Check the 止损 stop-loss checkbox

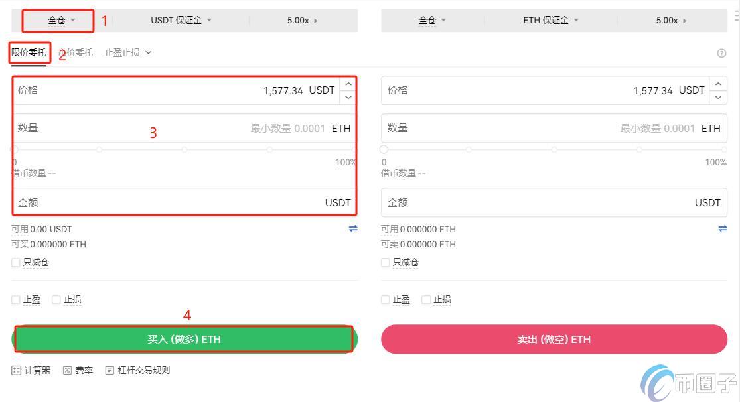pyautogui.click(x=56, y=299)
